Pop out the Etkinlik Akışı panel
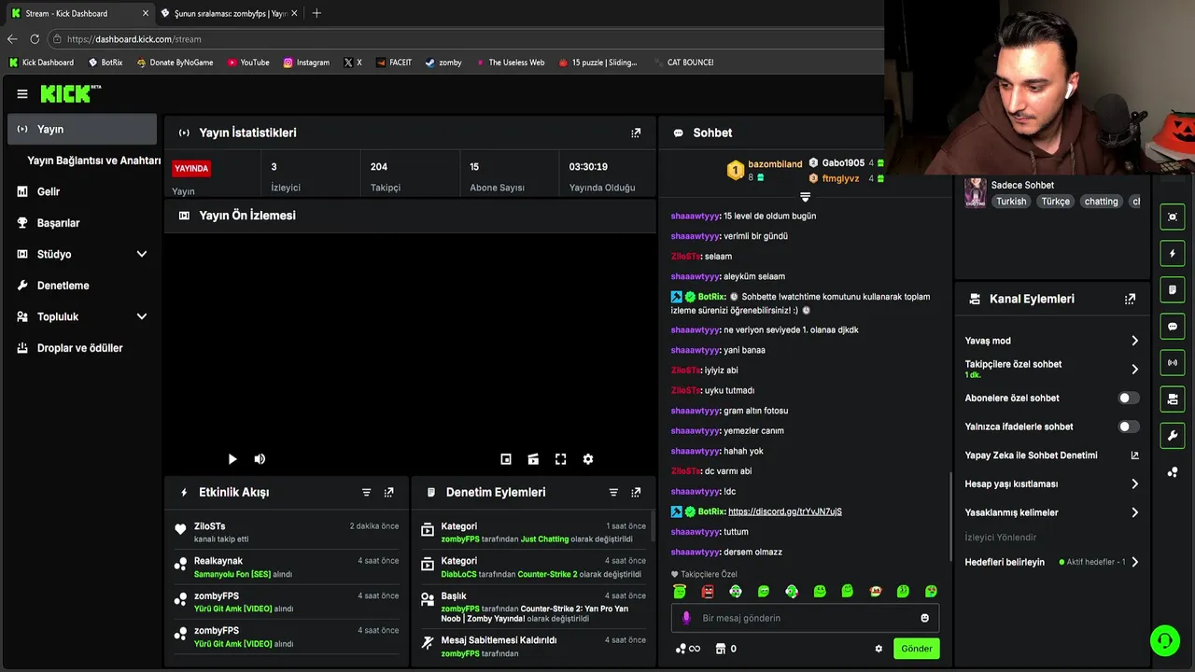The height and width of the screenshot is (672, 1195). (389, 492)
